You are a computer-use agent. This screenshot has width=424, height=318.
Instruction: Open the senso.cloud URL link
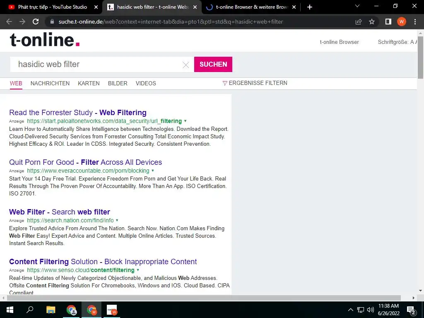(x=81, y=270)
